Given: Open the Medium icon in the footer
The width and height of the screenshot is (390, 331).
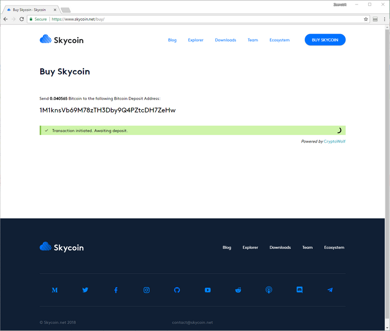Looking at the screenshot, I should (x=55, y=290).
